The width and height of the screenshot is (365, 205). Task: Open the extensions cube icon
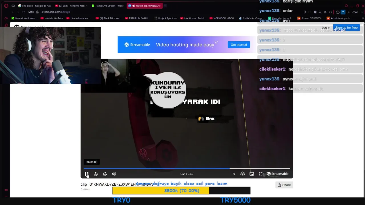[338, 12]
